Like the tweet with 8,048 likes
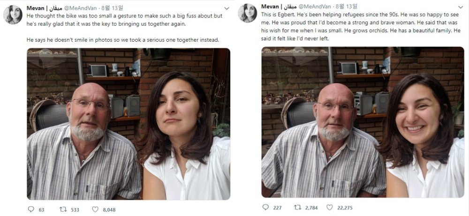The height and width of the screenshot is (216, 469). 95,209
